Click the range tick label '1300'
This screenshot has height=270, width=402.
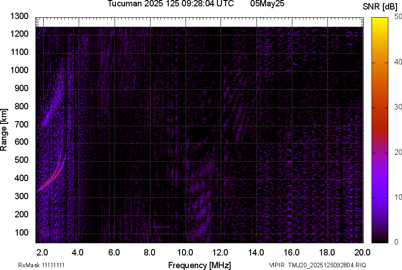pos(19,16)
